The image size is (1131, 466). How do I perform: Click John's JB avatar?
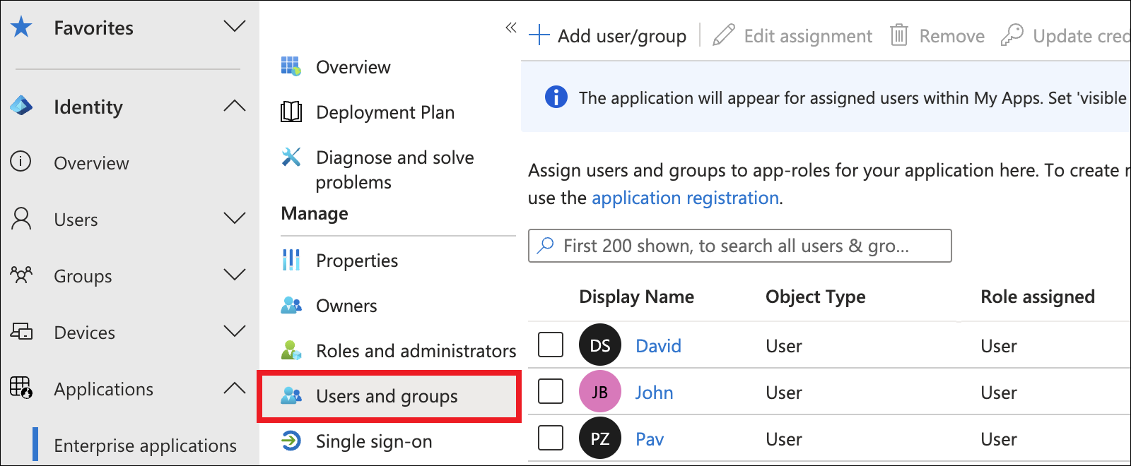pos(600,391)
